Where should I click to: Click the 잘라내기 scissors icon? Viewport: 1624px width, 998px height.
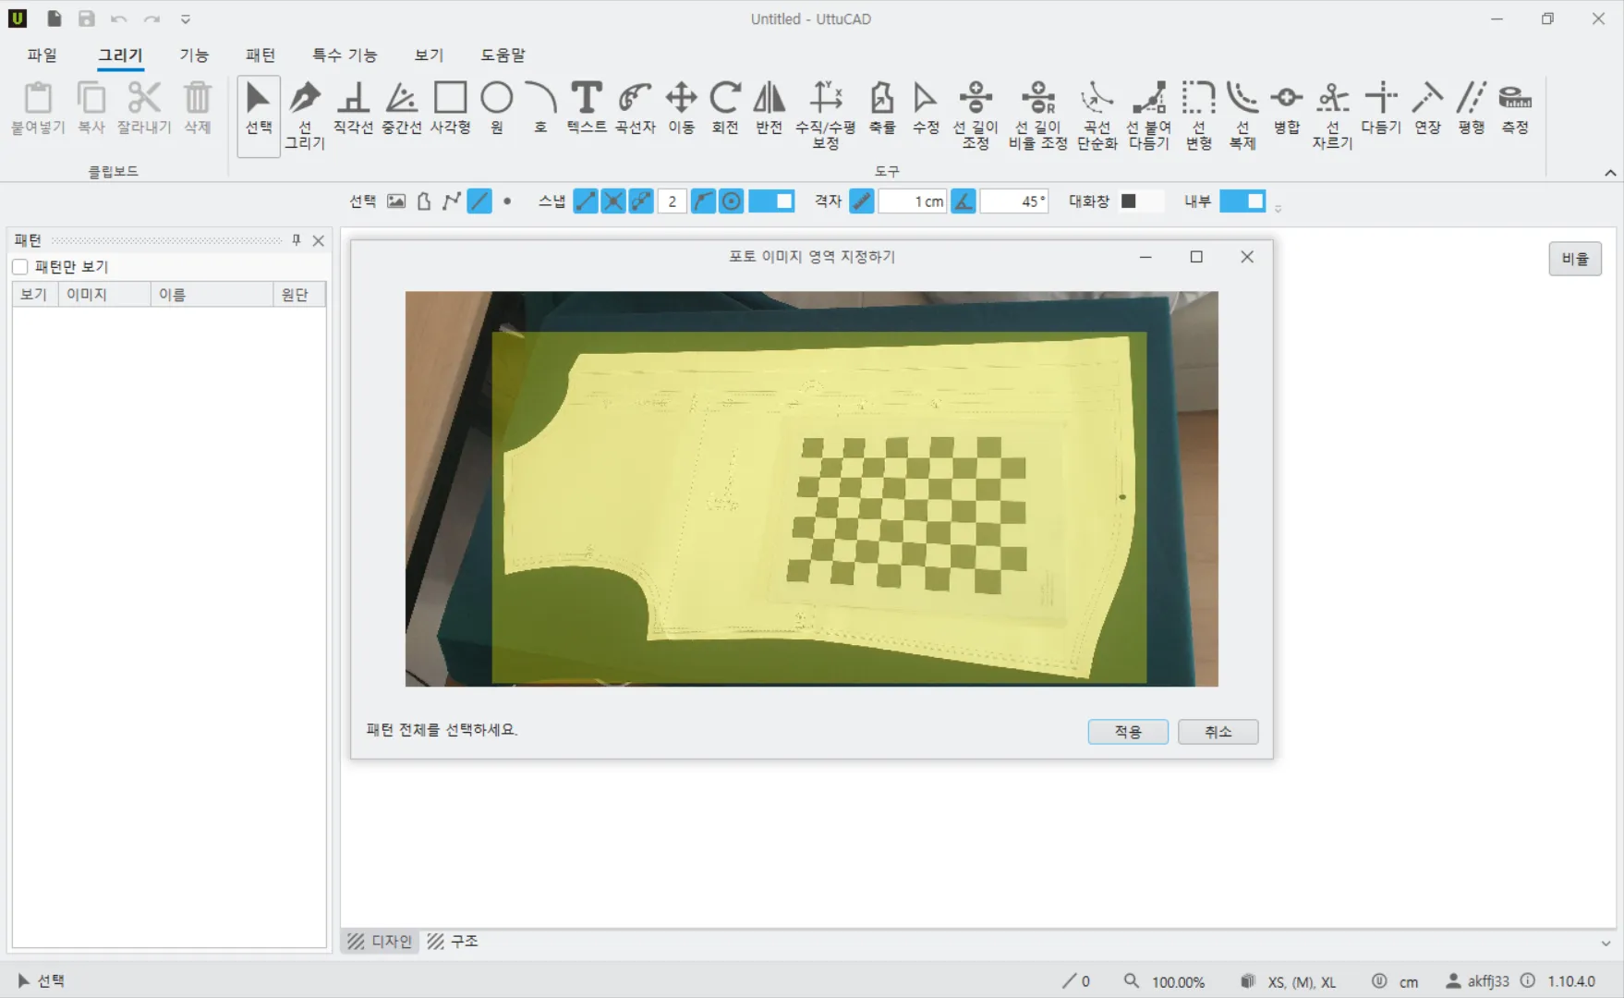[144, 109]
